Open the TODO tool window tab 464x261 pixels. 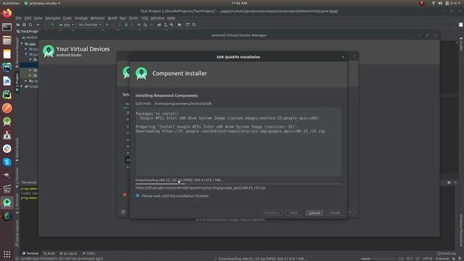[x=88, y=253]
